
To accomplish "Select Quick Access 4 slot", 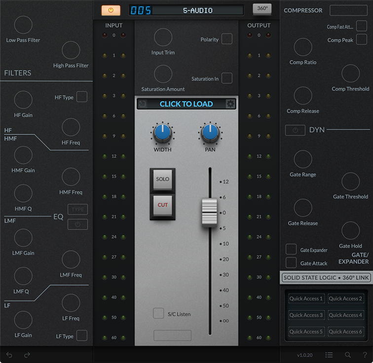I will (x=345, y=315).
